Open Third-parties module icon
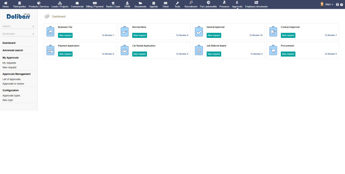 [x=19, y=3]
